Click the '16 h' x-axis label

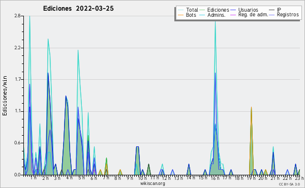click(215, 178)
